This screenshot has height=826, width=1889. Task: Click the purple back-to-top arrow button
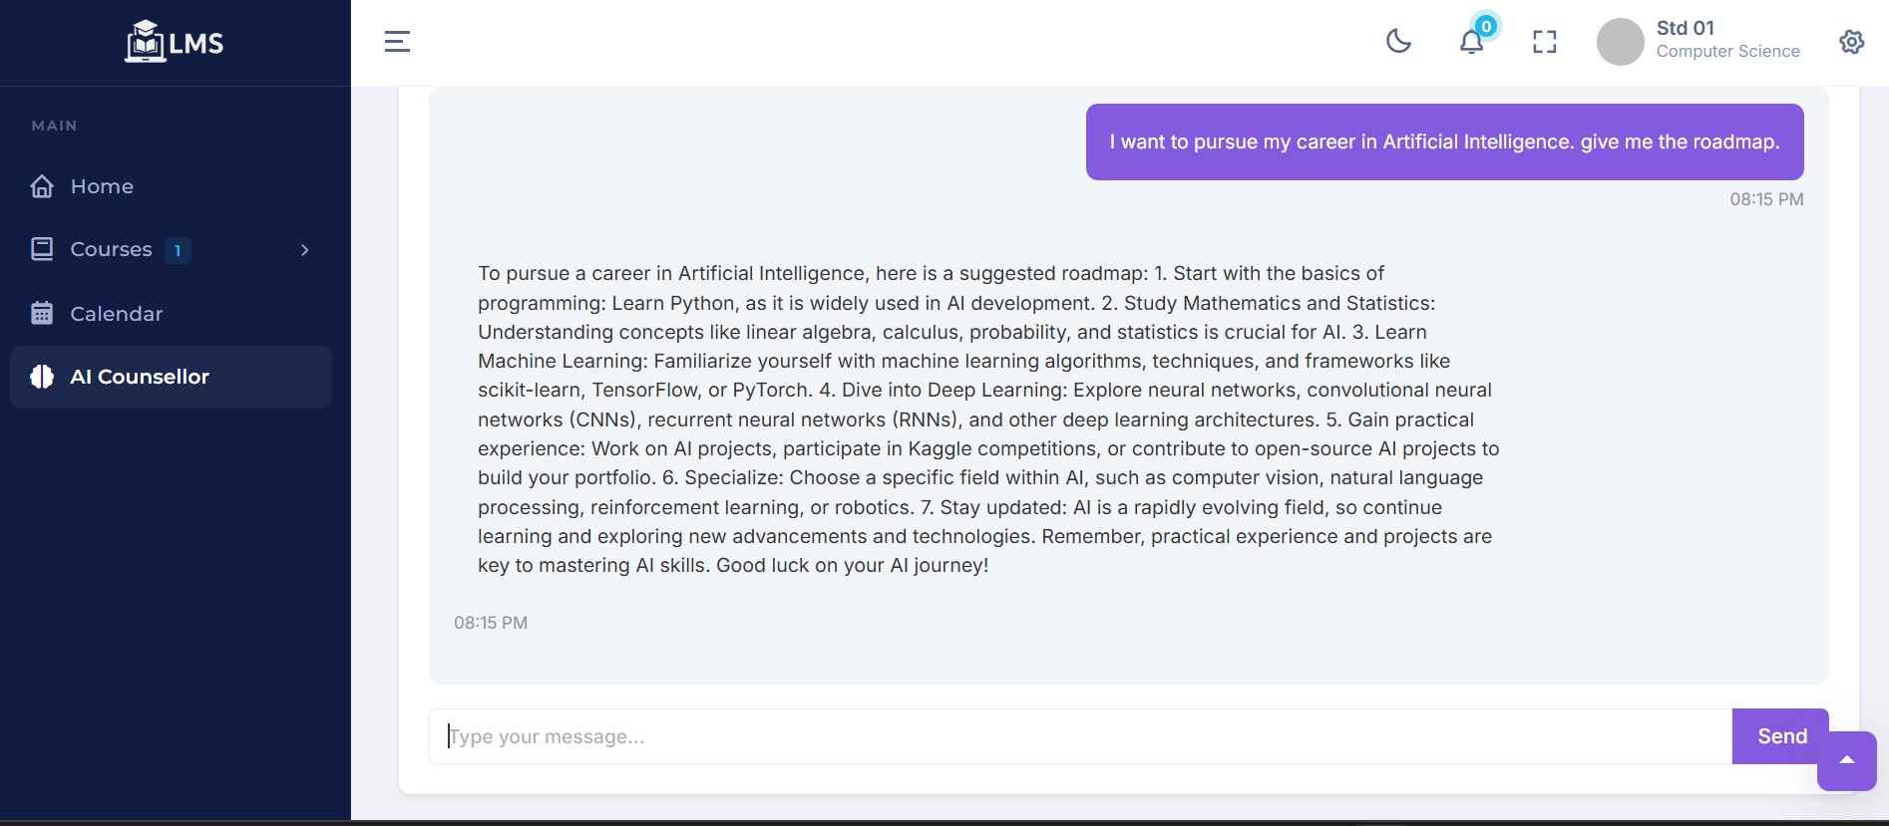click(x=1847, y=761)
